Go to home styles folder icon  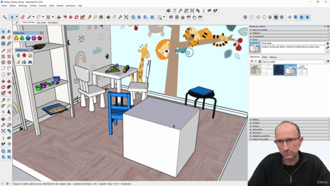pyautogui.click(x=260, y=61)
